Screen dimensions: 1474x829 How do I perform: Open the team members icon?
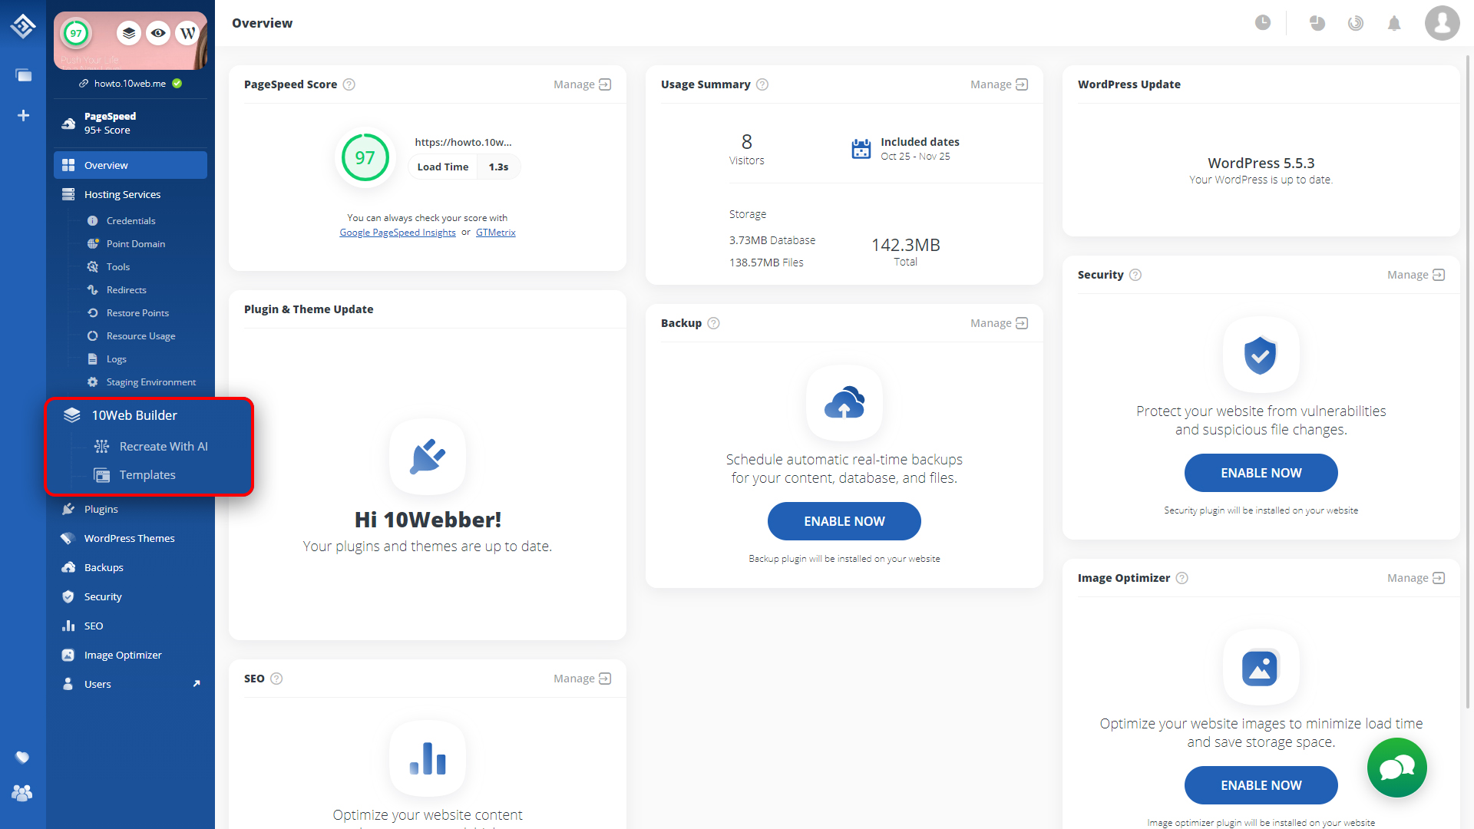(x=22, y=793)
